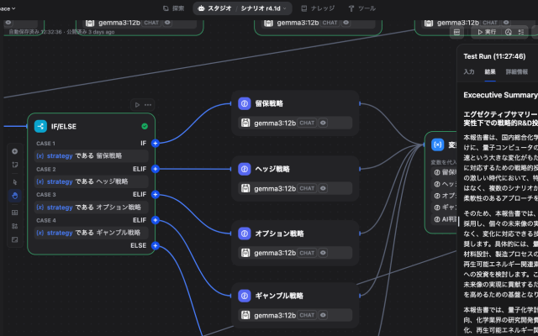Click the IF branch plus handle on CASE 1

tap(156, 144)
